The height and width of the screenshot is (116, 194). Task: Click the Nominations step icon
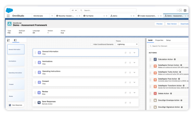pos(39,62)
